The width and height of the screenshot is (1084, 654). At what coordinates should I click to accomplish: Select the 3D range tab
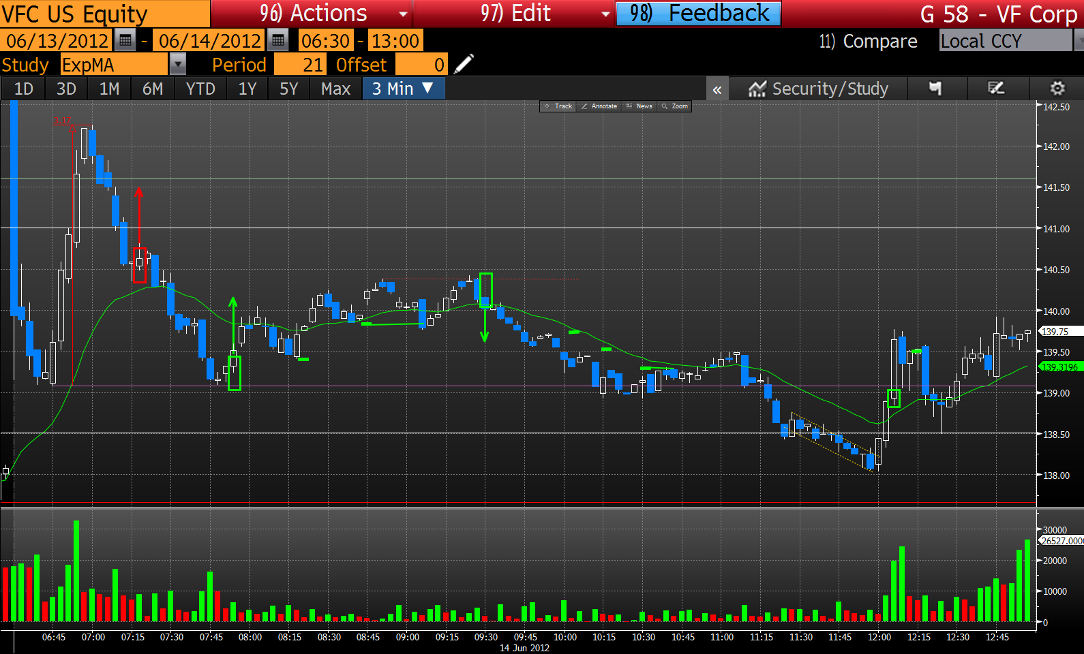coord(66,89)
